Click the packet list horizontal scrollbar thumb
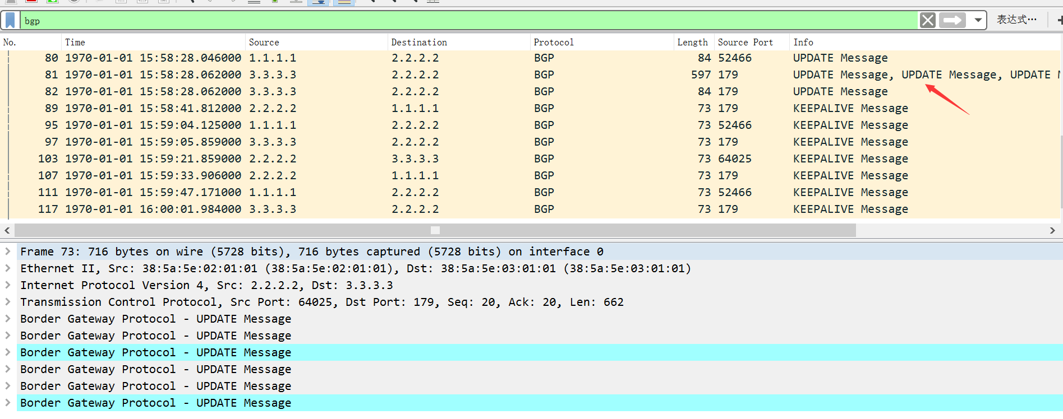The width and height of the screenshot is (1063, 419). [x=435, y=230]
